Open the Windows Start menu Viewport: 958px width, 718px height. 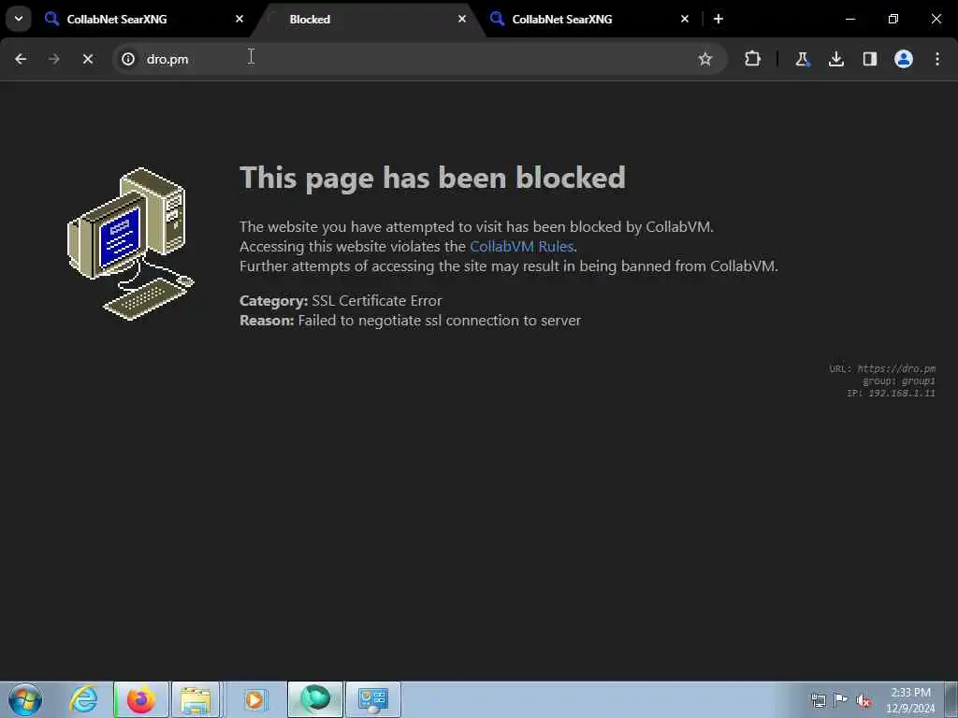click(25, 699)
